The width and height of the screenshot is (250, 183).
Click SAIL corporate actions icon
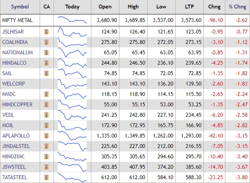click(47, 73)
